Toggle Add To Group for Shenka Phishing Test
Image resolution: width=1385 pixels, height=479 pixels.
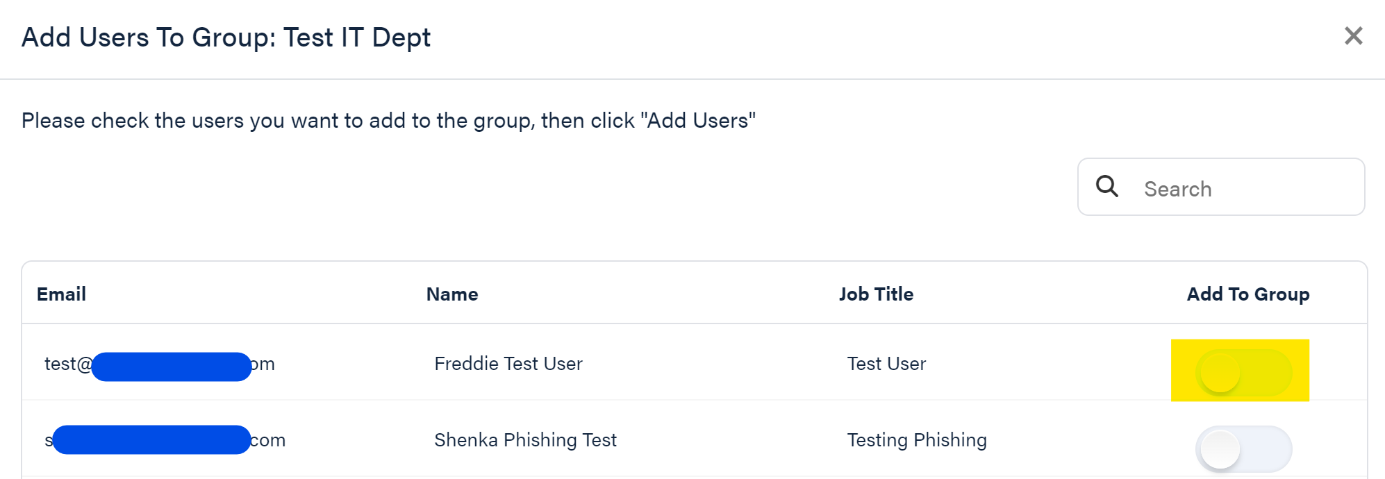[x=1243, y=448]
